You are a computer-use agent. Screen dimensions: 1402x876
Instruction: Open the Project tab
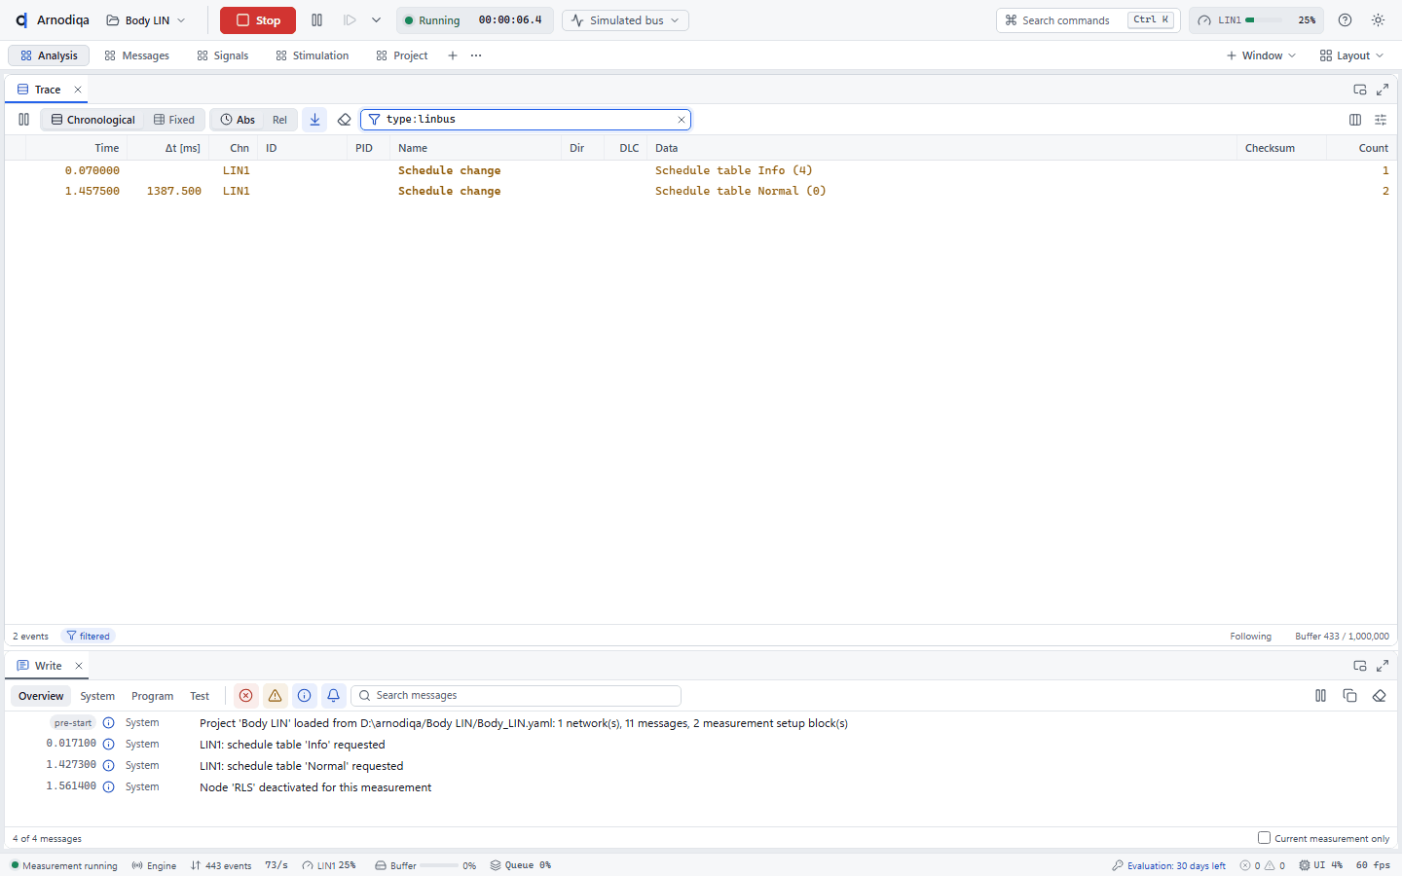click(x=402, y=55)
